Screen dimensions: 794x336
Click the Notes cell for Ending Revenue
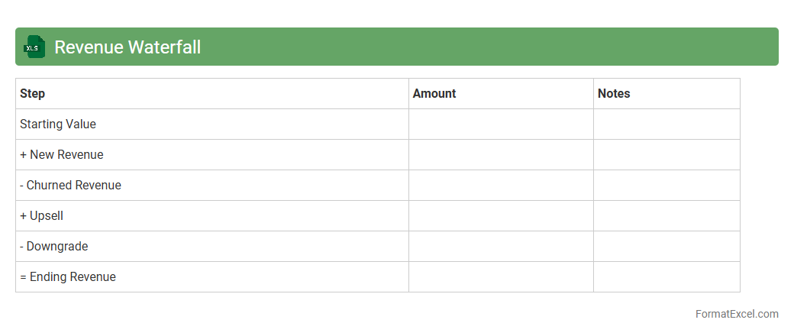tap(667, 276)
